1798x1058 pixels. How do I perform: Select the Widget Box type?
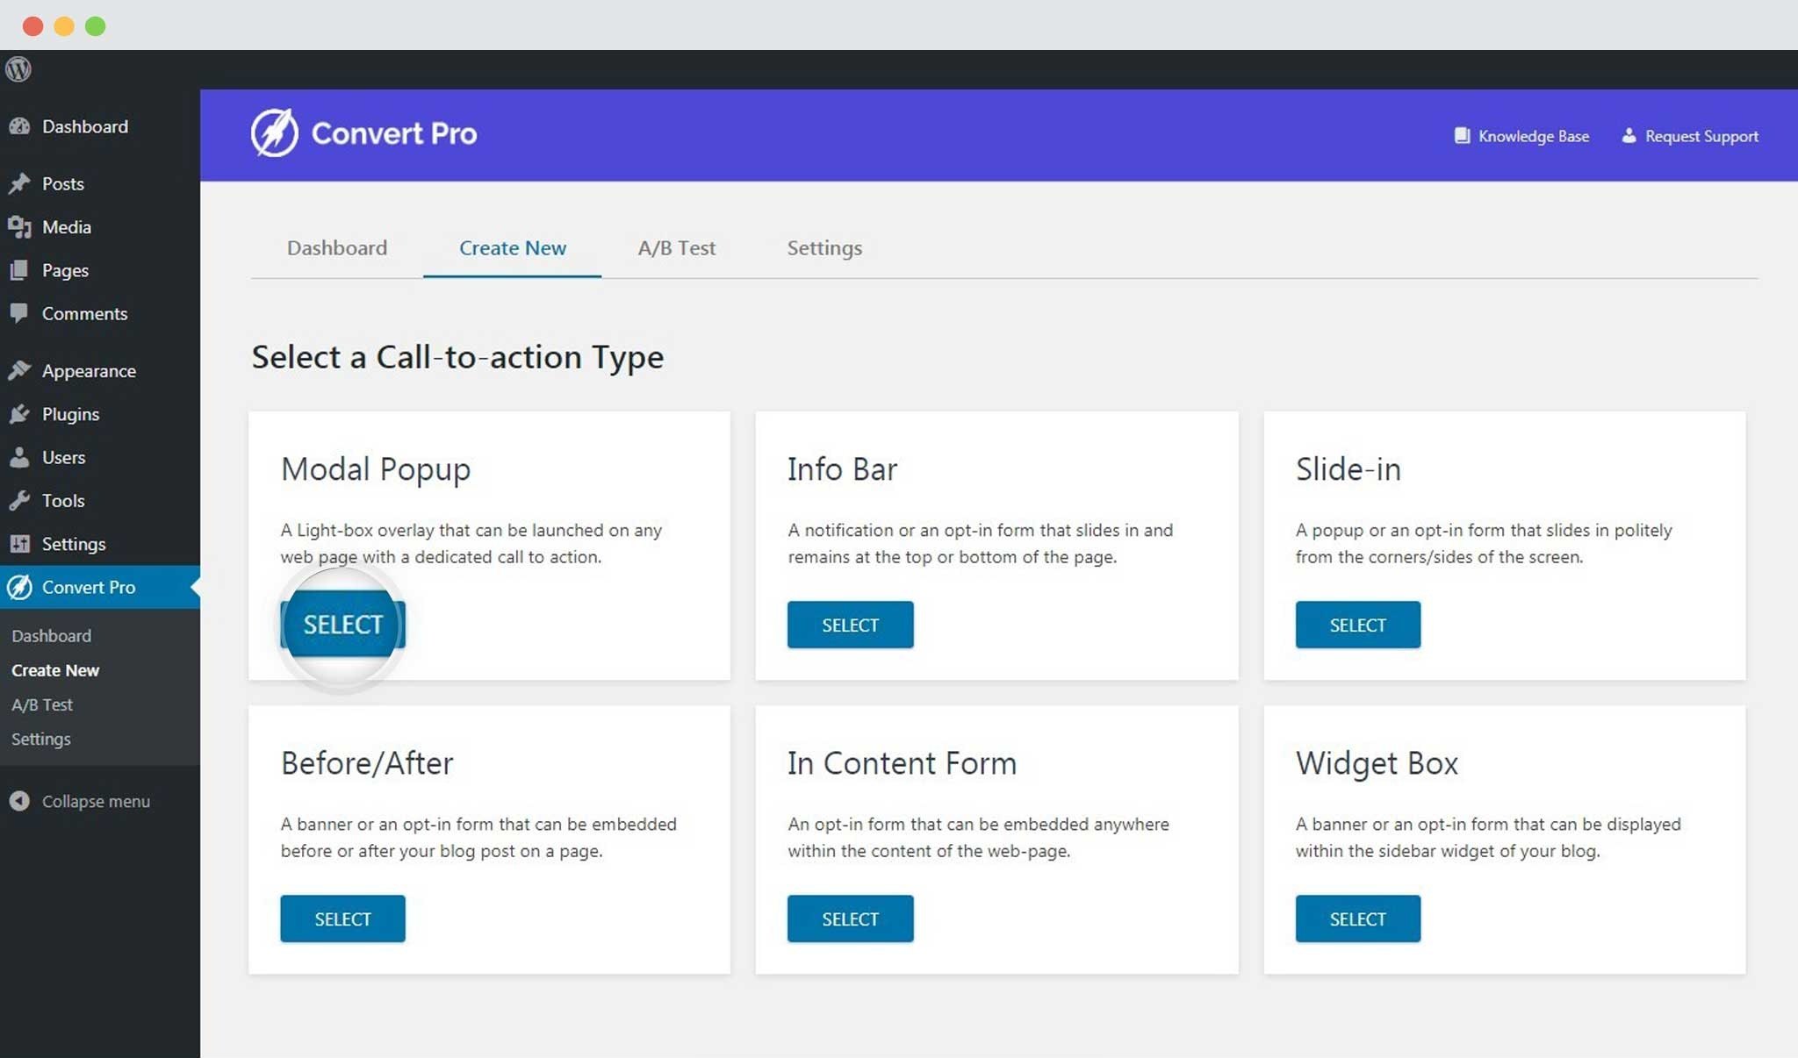point(1357,919)
